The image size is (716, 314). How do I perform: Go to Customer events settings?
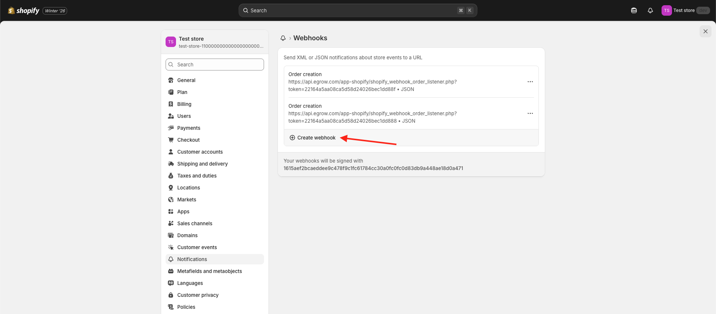click(x=197, y=247)
